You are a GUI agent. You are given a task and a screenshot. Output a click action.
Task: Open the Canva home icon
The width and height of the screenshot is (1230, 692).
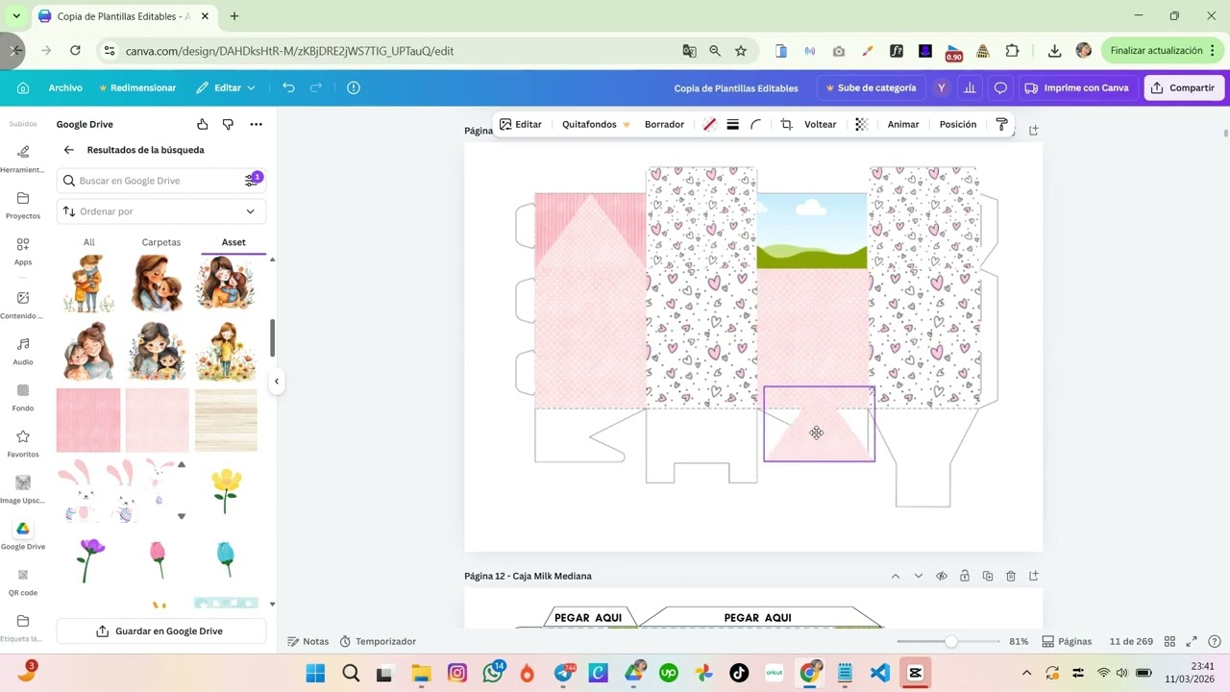pyautogui.click(x=23, y=87)
